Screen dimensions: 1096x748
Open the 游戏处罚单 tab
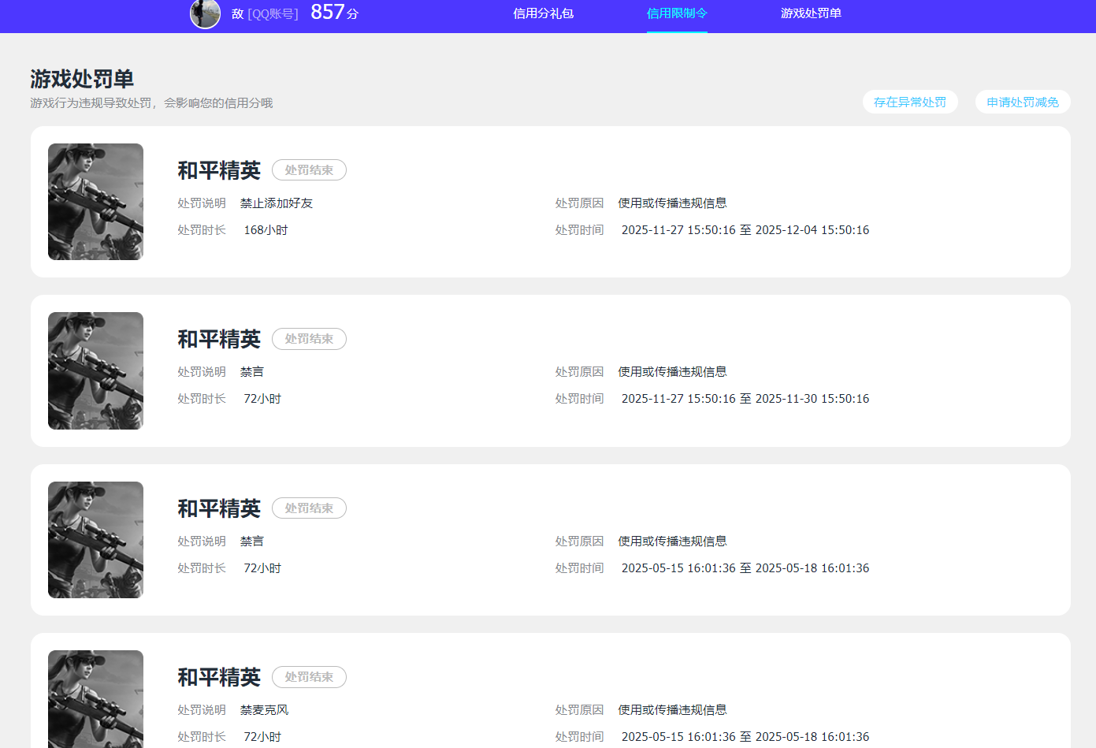[811, 13]
